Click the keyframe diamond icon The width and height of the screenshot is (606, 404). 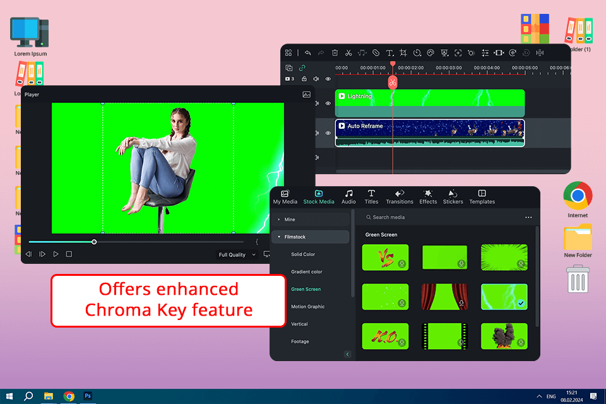(472, 52)
